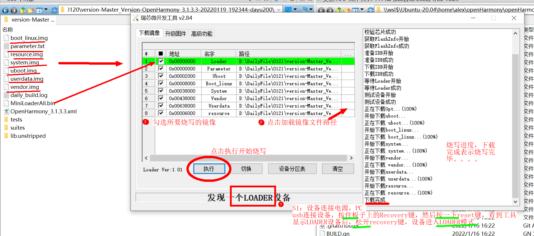The height and width of the screenshot is (236, 534).
Task: Select OpenHarmony_3.1.3.3.xml file icon
Action: click(6, 111)
